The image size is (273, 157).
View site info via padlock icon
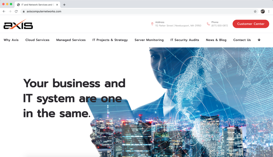tap(24, 11)
